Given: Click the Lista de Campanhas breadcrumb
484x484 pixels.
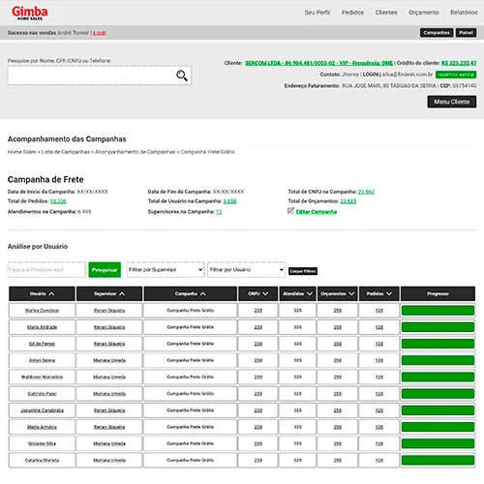Looking at the screenshot, I should (66, 152).
